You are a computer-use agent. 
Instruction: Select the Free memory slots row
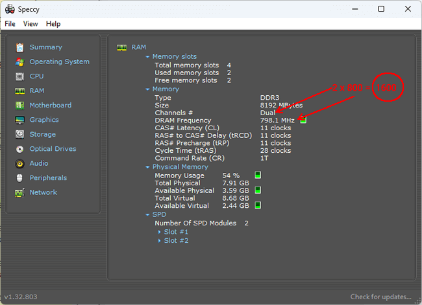[x=193, y=80]
